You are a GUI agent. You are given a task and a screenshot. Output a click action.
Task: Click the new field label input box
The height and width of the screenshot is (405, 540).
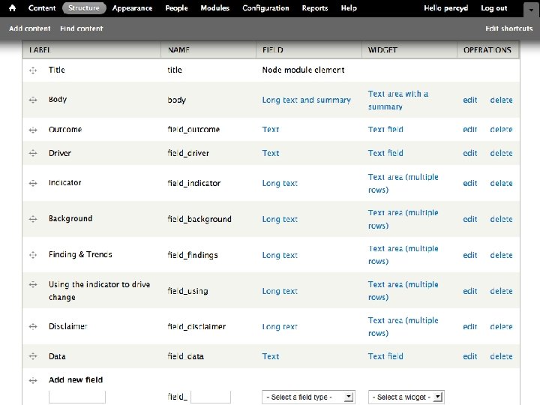coord(77,397)
